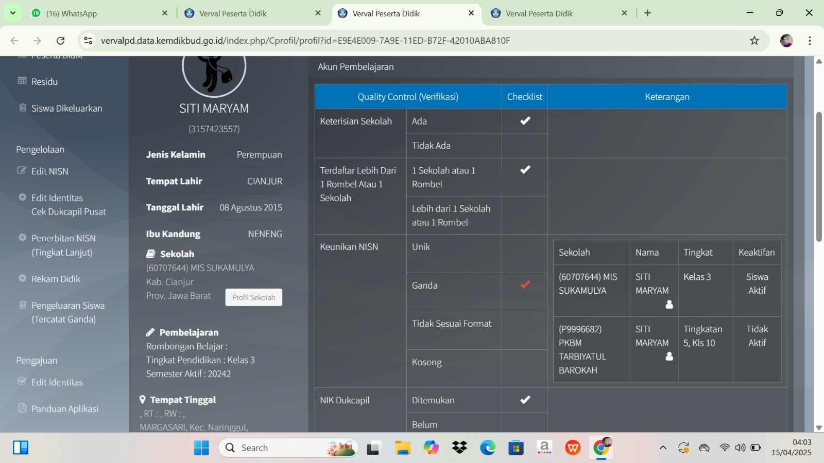Open Penerbitan NISN (Tingkat Lanjut)
Screen dimensions: 824x463
click(x=63, y=245)
